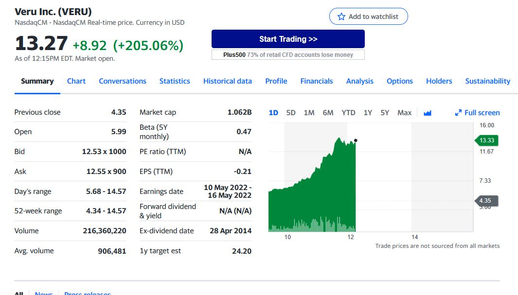The image size is (518, 295).
Task: Open the Financials tab
Action: coord(317,81)
